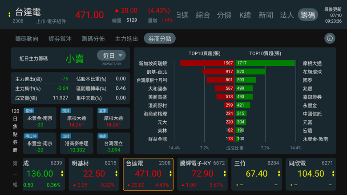Open the 主力進出 sub-tab
Viewport: 347px width, 195px height.
click(x=126, y=39)
